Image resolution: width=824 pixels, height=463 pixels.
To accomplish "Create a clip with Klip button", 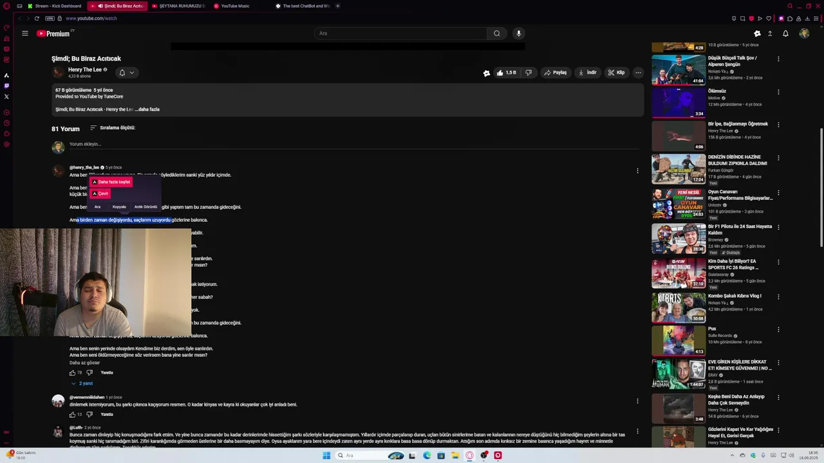I will (x=616, y=73).
